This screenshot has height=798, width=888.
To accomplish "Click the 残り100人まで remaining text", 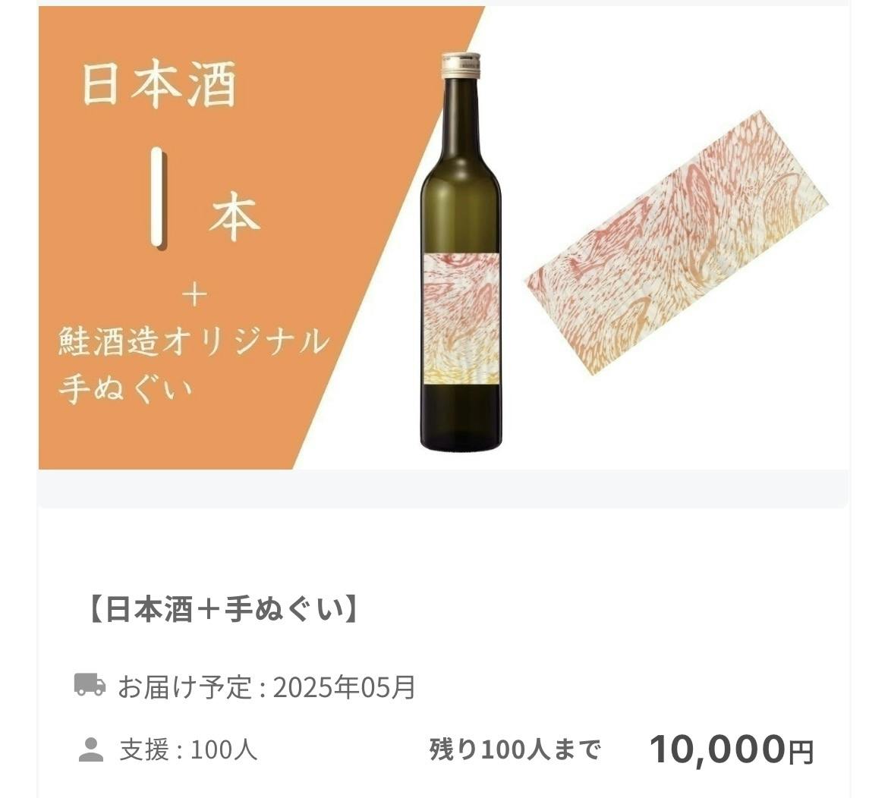I will [x=515, y=750].
